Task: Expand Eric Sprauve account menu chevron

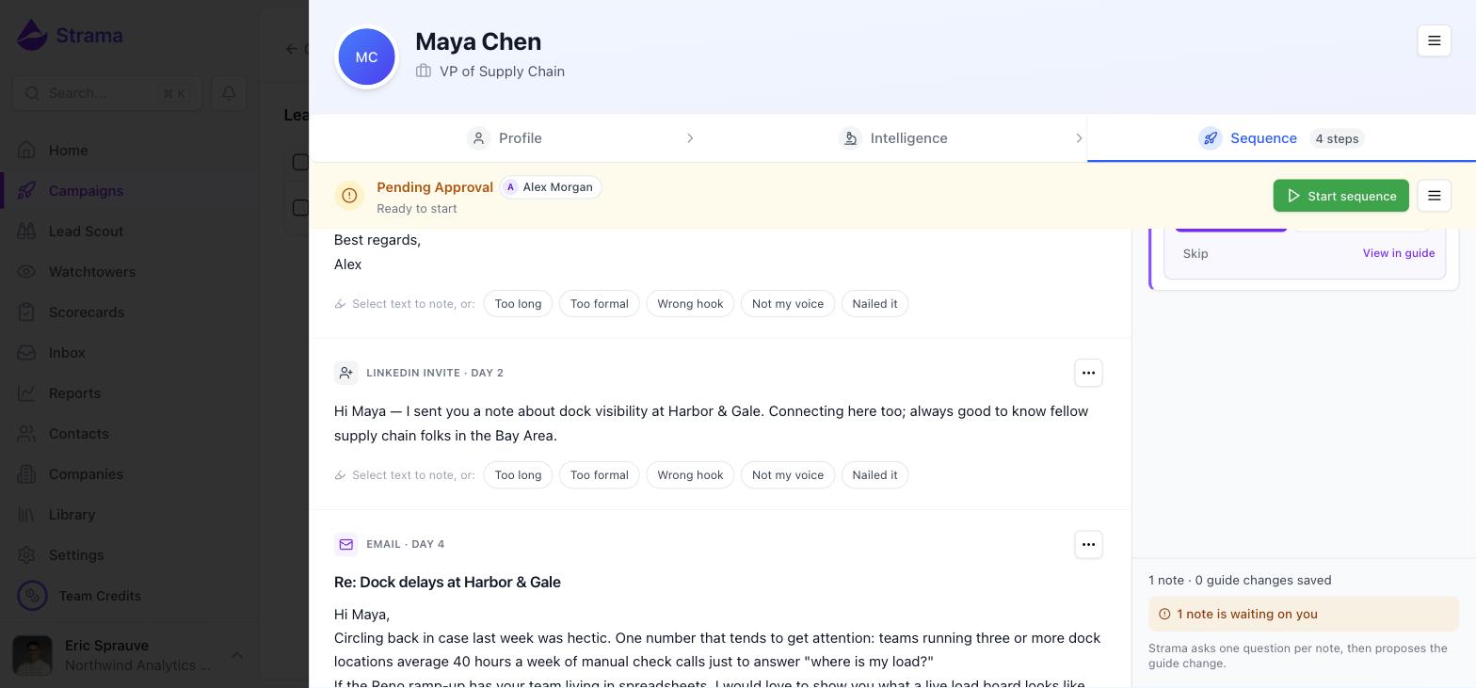Action: point(237,655)
